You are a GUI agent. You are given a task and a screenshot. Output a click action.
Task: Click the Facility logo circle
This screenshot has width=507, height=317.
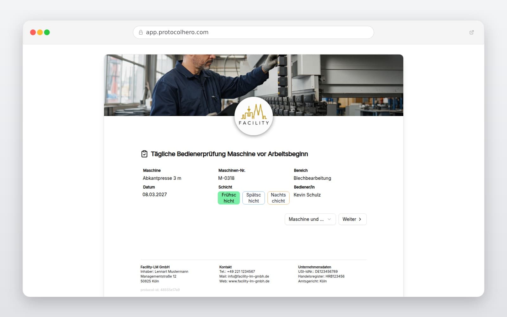(x=253, y=116)
